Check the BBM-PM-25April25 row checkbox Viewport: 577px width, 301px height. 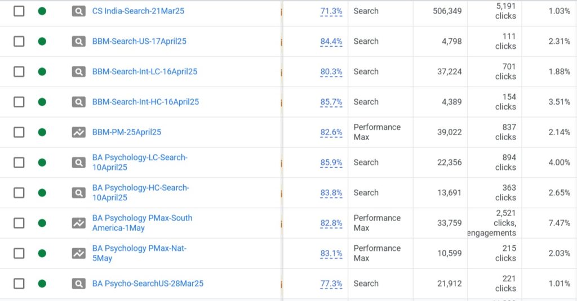point(19,132)
